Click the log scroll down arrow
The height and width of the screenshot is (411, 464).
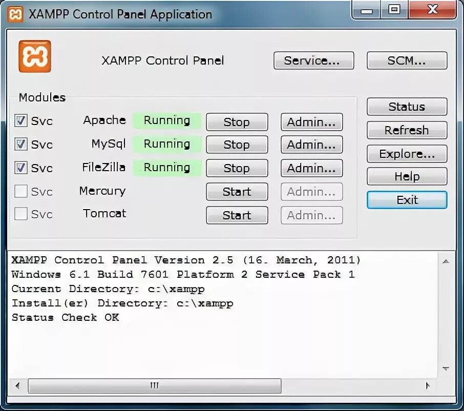(x=446, y=369)
